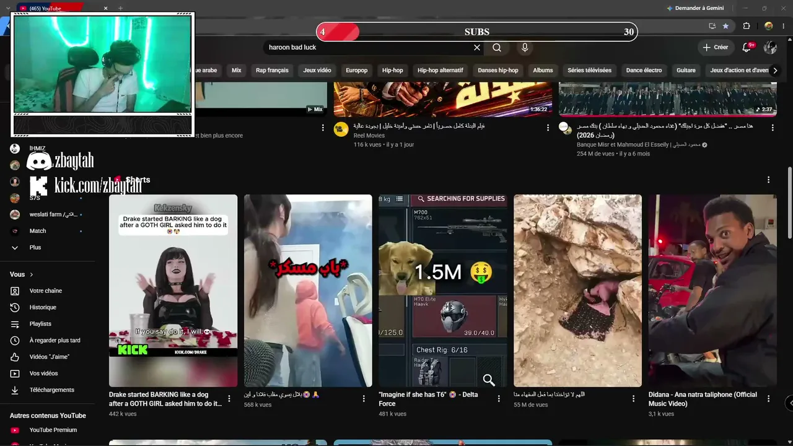The height and width of the screenshot is (446, 793).
Task: Select the Rap français filter chip
Action: (272, 71)
